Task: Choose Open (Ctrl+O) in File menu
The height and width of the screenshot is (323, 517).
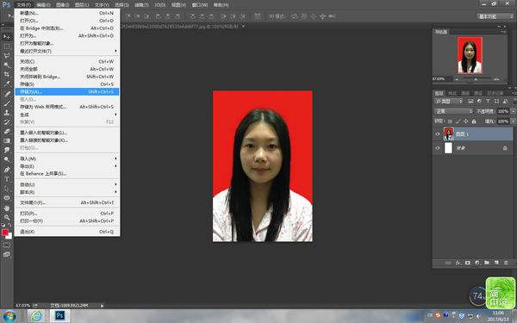Action: [x=67, y=21]
